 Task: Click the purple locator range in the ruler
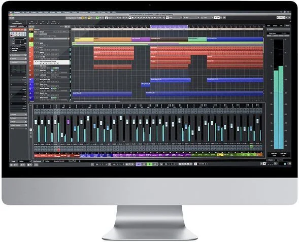coord(169,27)
